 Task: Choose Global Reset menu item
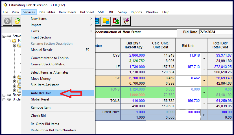[x=58, y=99]
